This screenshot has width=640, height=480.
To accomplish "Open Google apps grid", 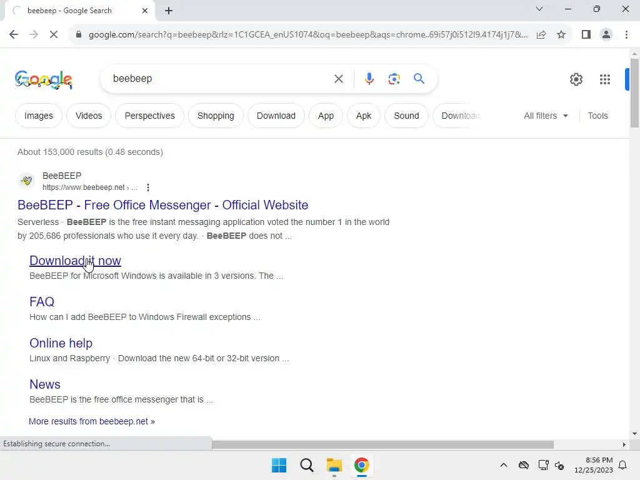I will (604, 79).
